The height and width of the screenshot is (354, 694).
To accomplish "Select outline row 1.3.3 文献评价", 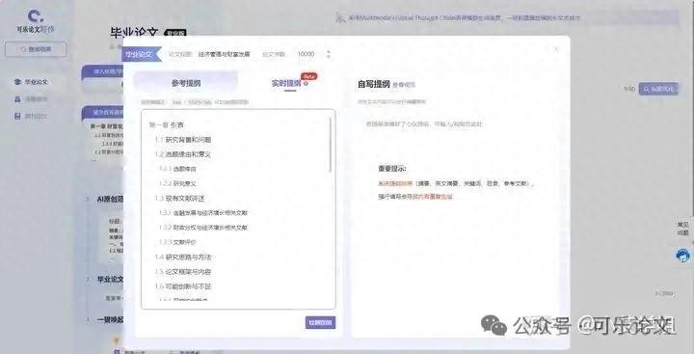I will 177,242.
